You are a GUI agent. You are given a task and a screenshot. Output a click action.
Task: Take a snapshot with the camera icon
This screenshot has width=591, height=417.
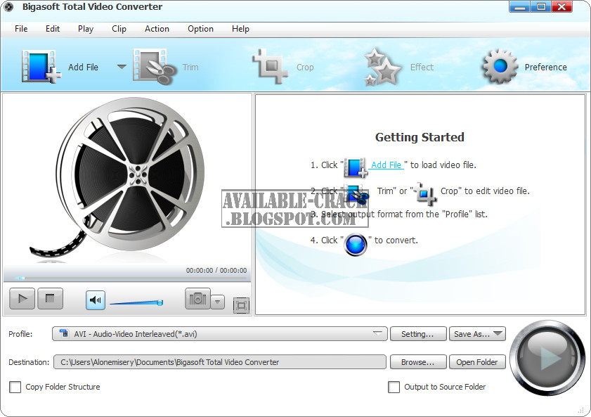(x=197, y=299)
